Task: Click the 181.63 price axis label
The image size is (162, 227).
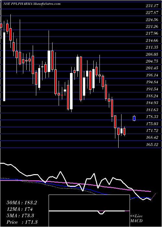Action: [x=152, y=110]
